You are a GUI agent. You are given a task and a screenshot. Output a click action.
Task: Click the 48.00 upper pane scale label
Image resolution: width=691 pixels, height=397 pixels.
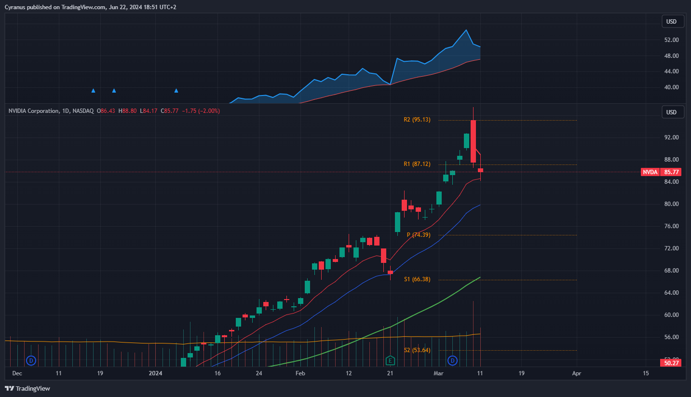tap(672, 56)
